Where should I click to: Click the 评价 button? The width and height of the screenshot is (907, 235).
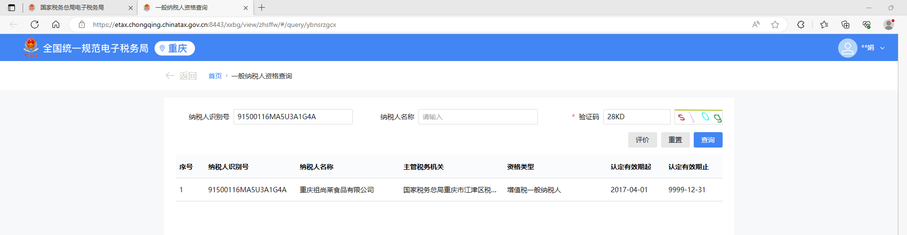(x=642, y=140)
